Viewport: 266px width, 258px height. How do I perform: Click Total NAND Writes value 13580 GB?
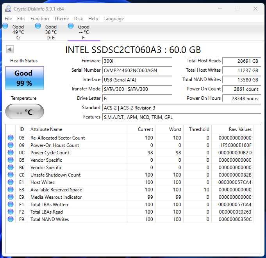pos(242,80)
